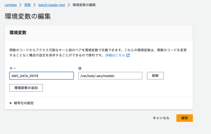Image resolution: width=211 pixels, height=134 pixels.
Task: Click the 環境変数 panel header title
Action: (18, 33)
